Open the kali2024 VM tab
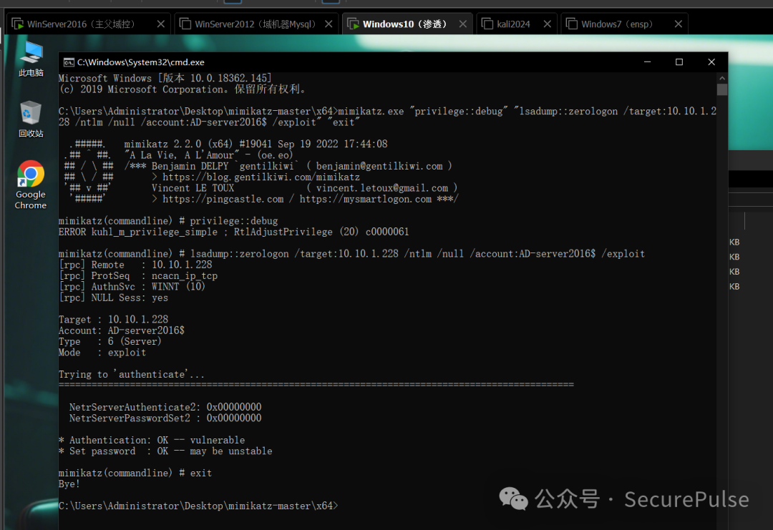The width and height of the screenshot is (773, 530). pos(517,24)
